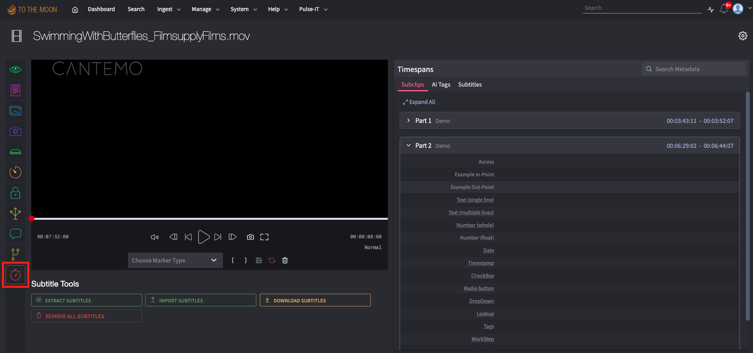Open the red stopwatch sidebar icon
This screenshot has width=753, height=353.
click(15, 275)
